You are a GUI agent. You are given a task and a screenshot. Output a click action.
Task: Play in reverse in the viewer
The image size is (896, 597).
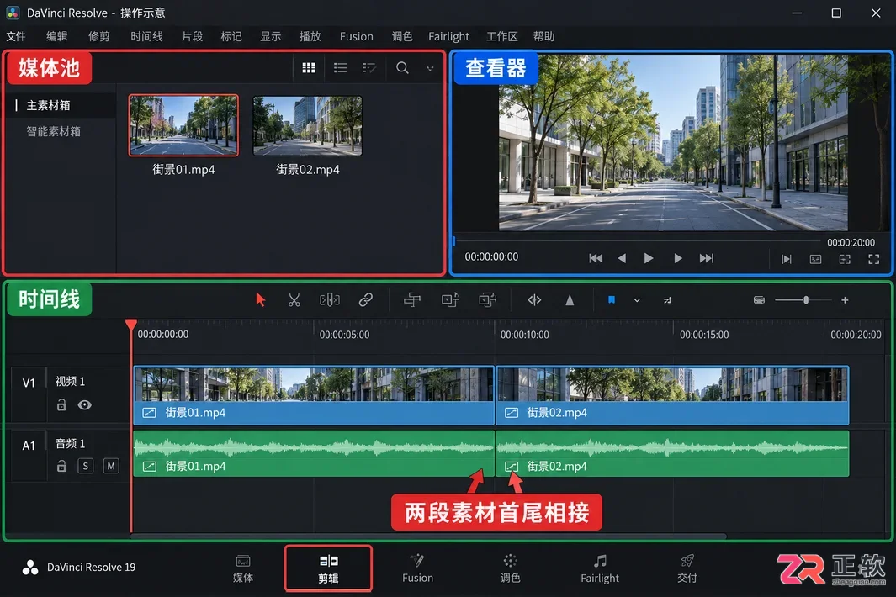click(622, 258)
